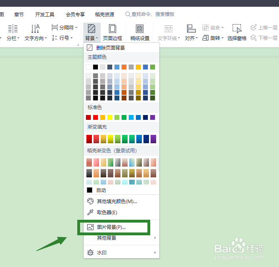Pick the orange theme color swatch
279x267 pixels.
pos(124,67)
